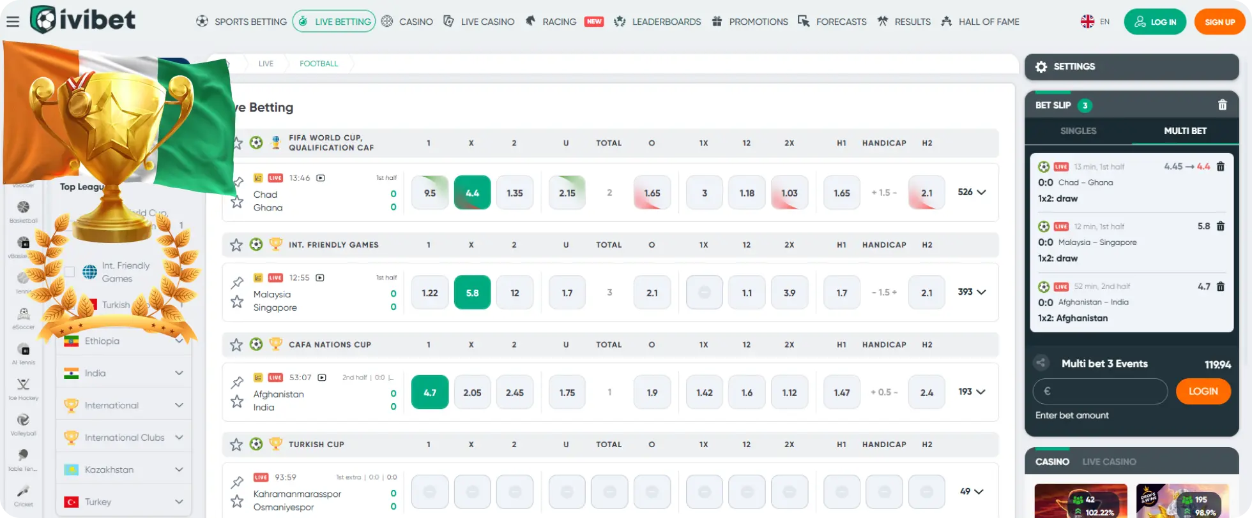The image size is (1252, 518).
Task: Star the Afghanistan vs India match
Action: [238, 401]
